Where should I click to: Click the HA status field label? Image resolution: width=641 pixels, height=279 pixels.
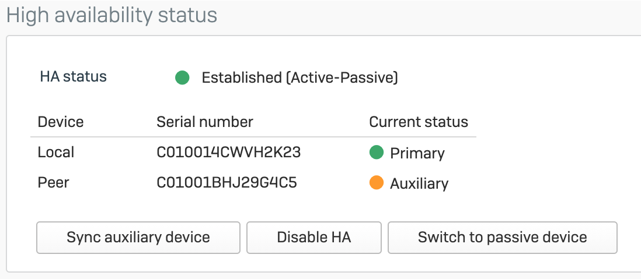pyautogui.click(x=74, y=76)
